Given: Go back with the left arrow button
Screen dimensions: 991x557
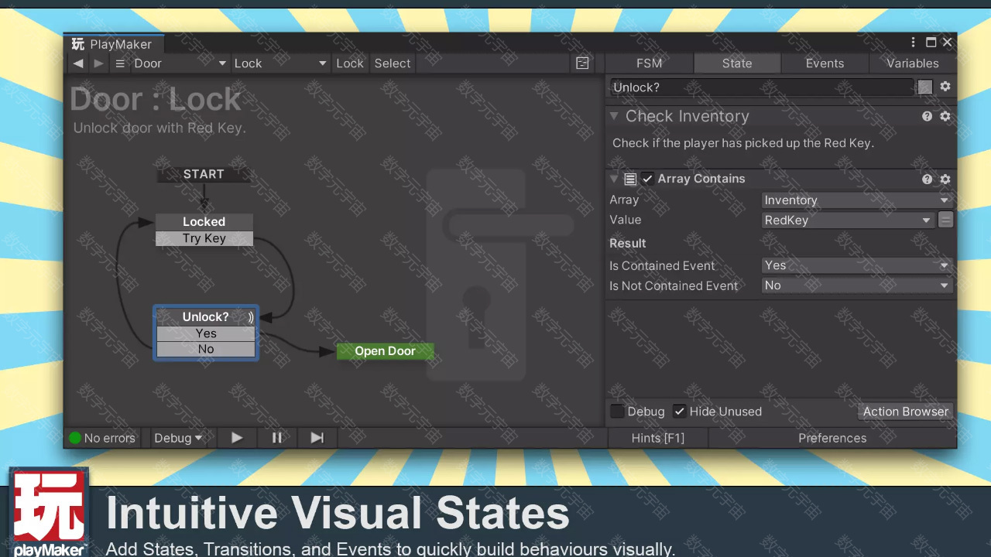Looking at the screenshot, I should [78, 63].
